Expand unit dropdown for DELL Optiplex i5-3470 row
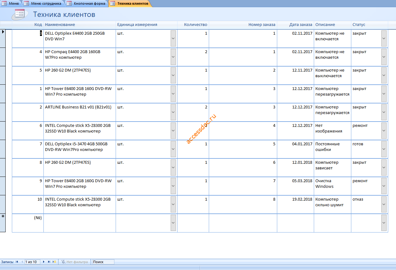The height and width of the screenshot is (270, 396). 173,149
